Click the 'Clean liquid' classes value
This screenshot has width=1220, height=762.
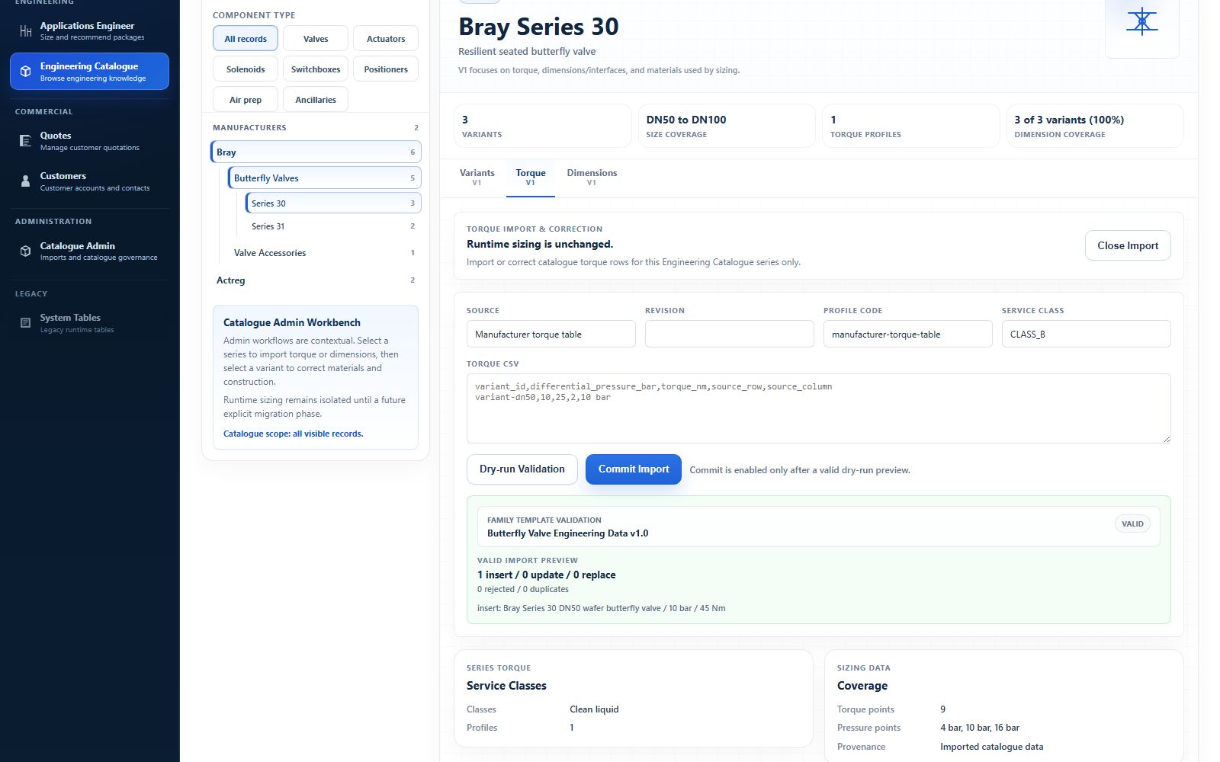(x=594, y=709)
